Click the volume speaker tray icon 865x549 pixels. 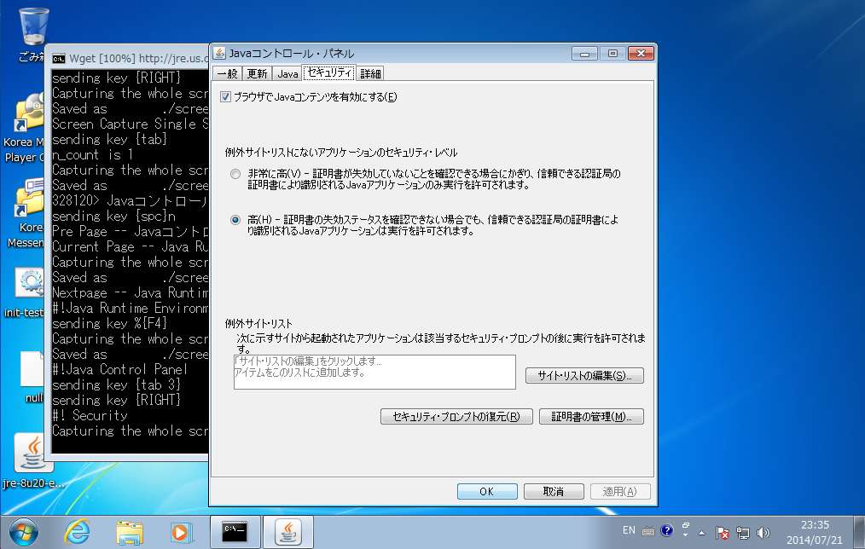coord(763,533)
